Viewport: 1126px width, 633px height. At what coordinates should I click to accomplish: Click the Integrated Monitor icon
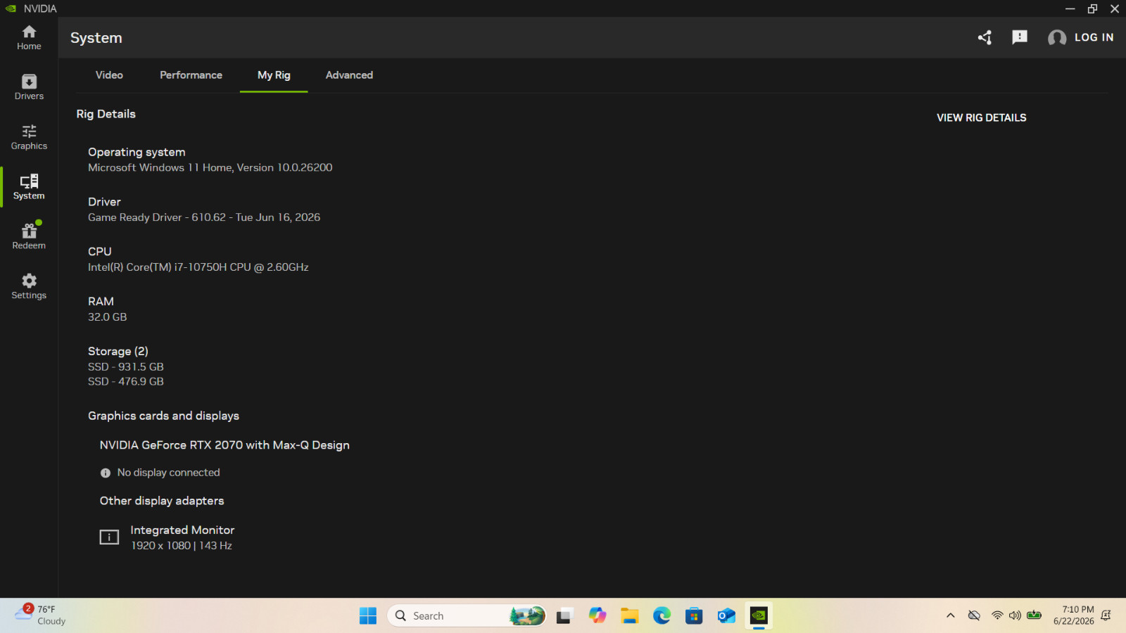click(109, 537)
